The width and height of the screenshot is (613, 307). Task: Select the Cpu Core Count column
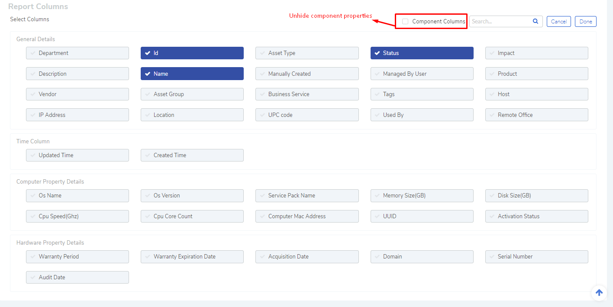pos(192,216)
